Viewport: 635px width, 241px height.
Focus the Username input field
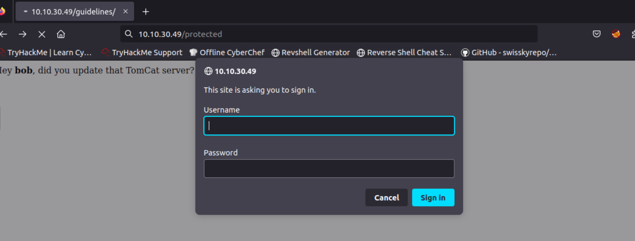[x=329, y=126]
